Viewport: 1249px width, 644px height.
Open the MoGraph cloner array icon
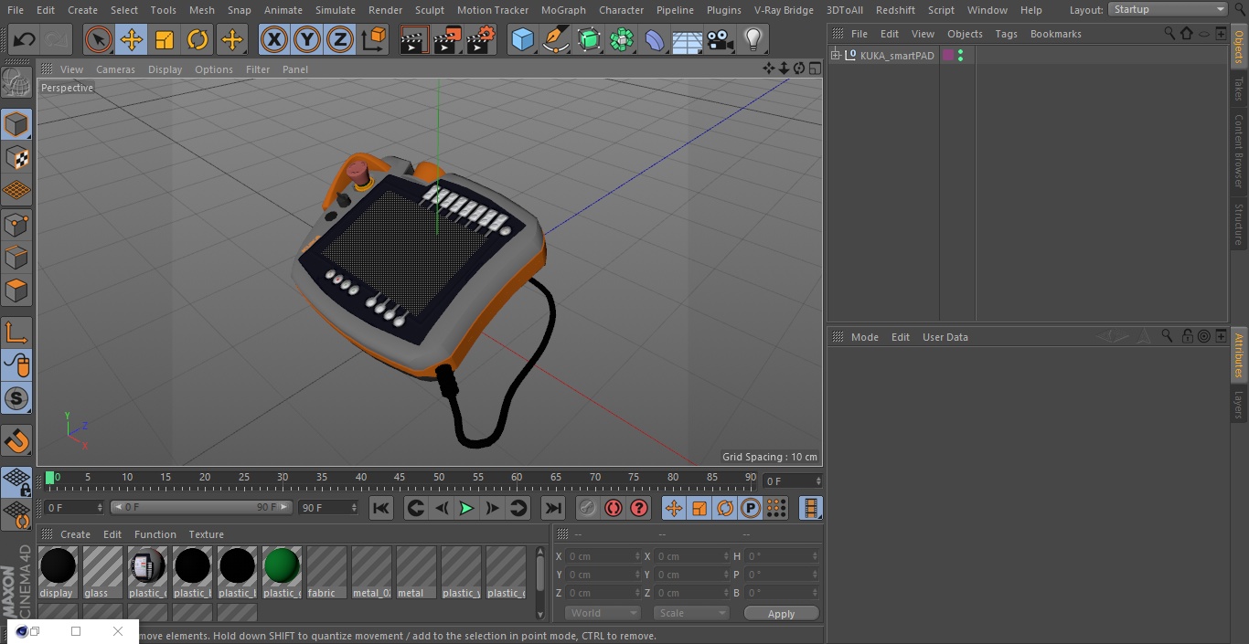tap(622, 39)
